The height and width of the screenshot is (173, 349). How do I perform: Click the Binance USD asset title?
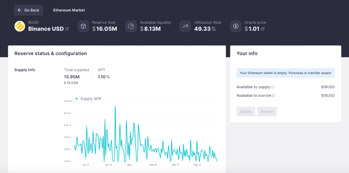[46, 29]
